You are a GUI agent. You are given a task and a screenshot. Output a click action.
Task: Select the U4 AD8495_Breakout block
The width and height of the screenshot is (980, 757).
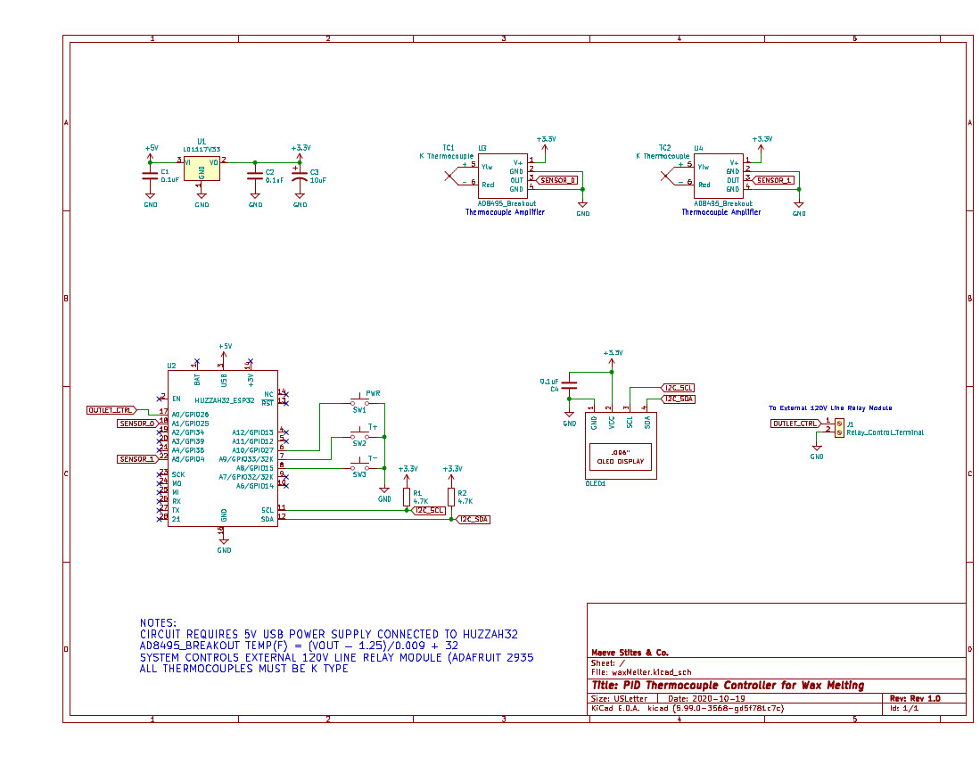coord(719,176)
